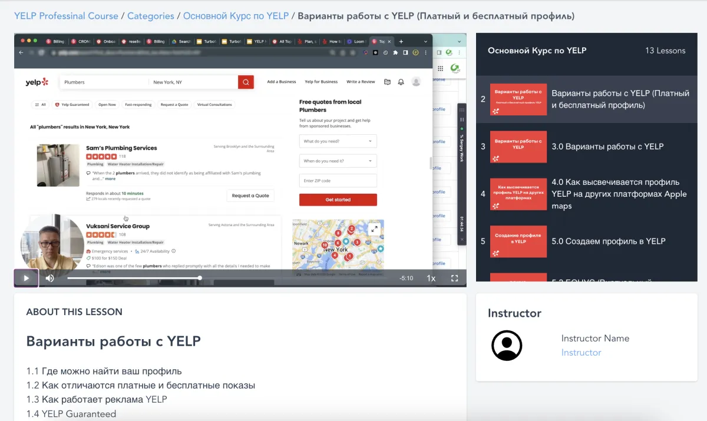Open a new tab with the plus icon
The height and width of the screenshot is (421, 707).
coord(401,42)
